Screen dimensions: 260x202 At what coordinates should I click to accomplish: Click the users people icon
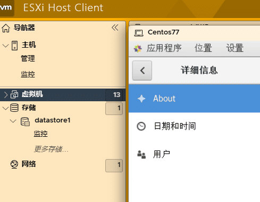[141, 154]
